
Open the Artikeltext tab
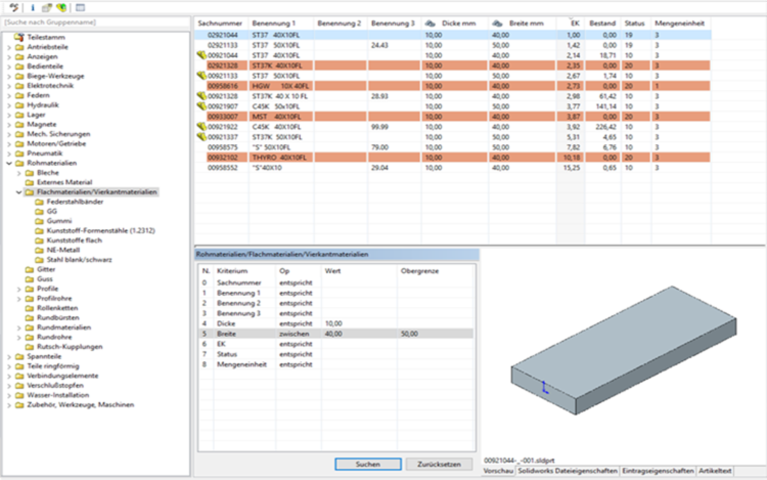tap(715, 471)
